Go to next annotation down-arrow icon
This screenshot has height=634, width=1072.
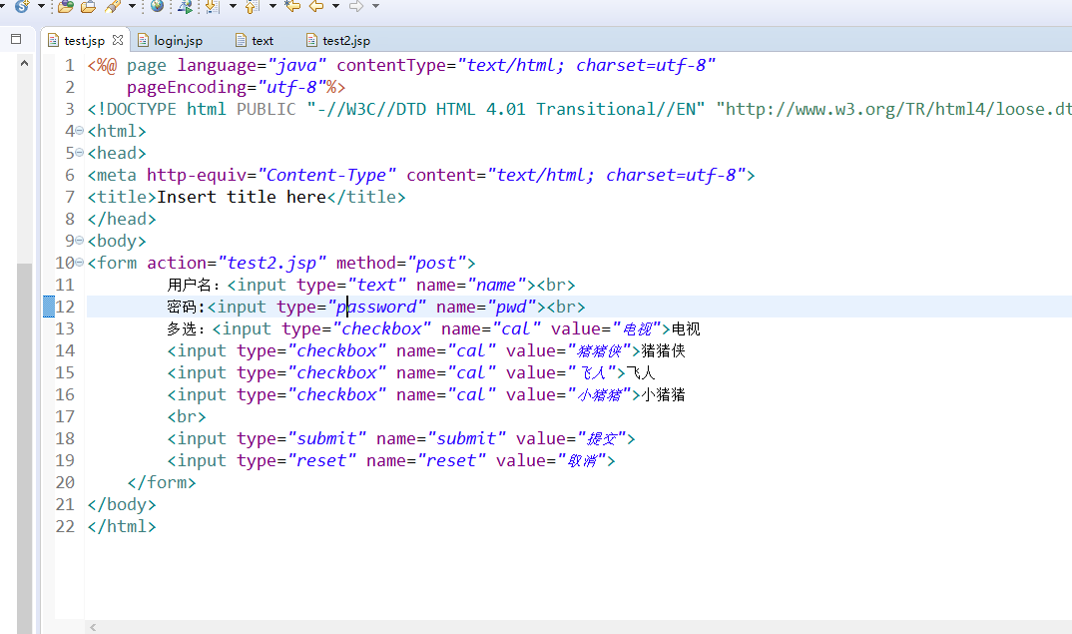(213, 6)
